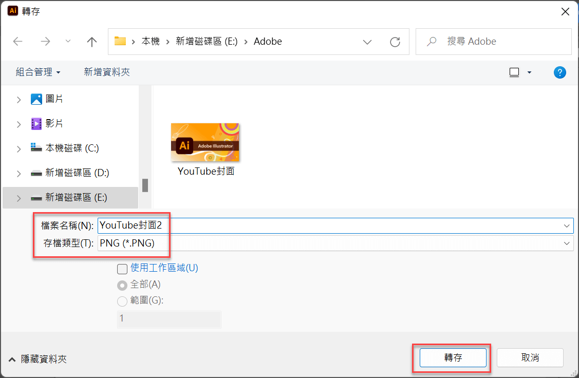Select 新增磁碟區 (E:) in the address path
Image resolution: width=579 pixels, height=378 pixels.
[x=207, y=41]
